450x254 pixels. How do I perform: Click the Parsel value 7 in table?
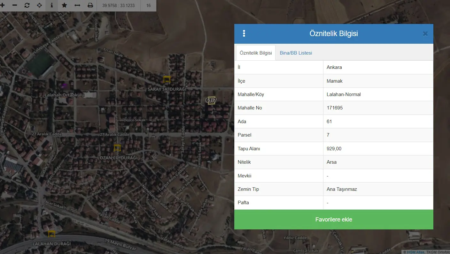[328, 135]
